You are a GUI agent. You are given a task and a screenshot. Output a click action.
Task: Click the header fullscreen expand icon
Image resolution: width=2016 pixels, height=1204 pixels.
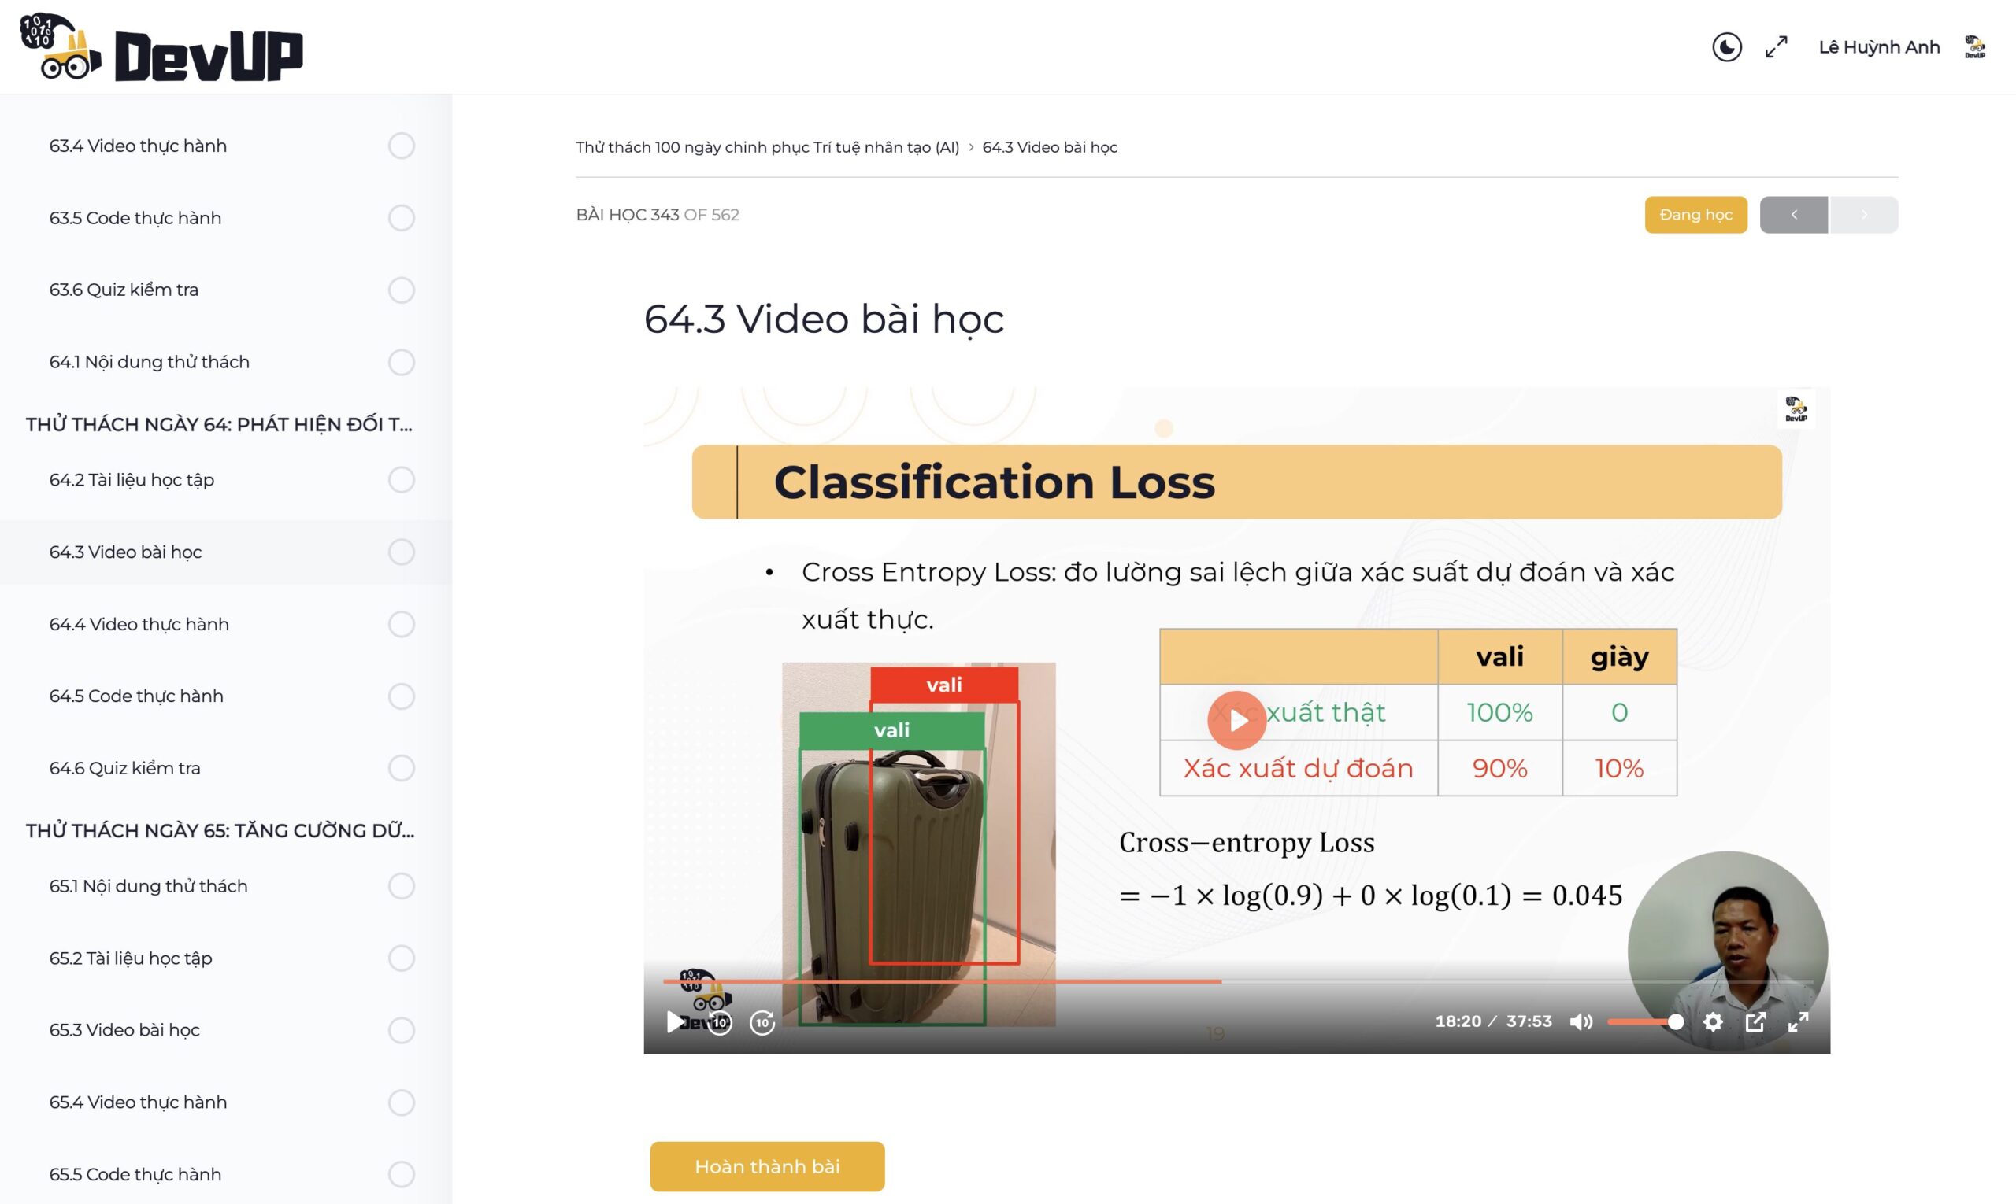pos(1776,47)
